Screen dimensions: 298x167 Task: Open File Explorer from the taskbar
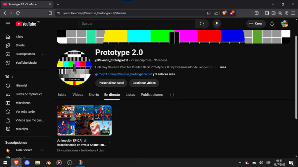click(x=38, y=163)
